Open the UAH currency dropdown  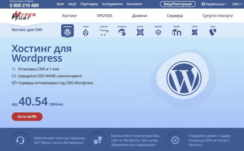tap(237, 4)
